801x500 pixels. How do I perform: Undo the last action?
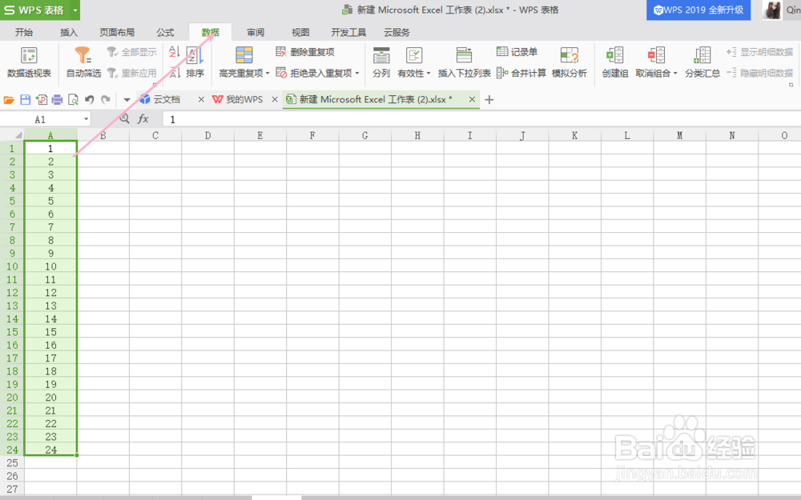point(90,99)
